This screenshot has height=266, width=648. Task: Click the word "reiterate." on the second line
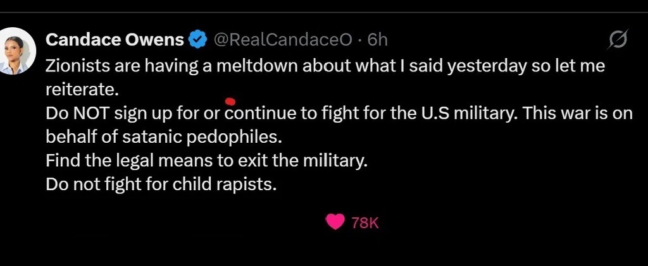(x=83, y=90)
